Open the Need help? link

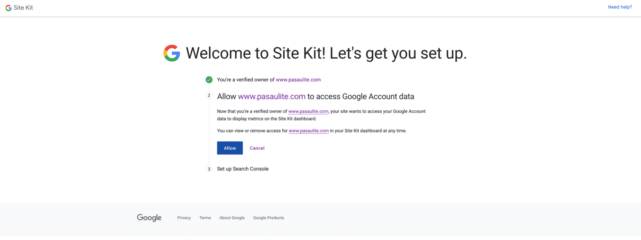point(620,7)
